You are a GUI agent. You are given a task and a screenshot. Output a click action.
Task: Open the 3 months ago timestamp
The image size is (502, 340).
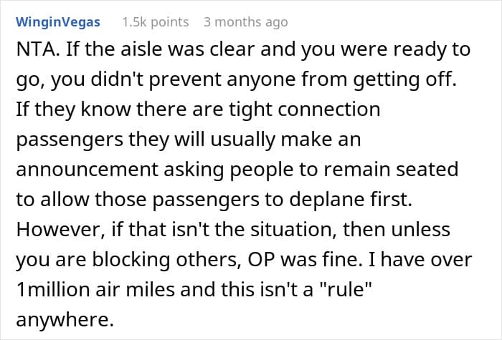[x=245, y=22]
